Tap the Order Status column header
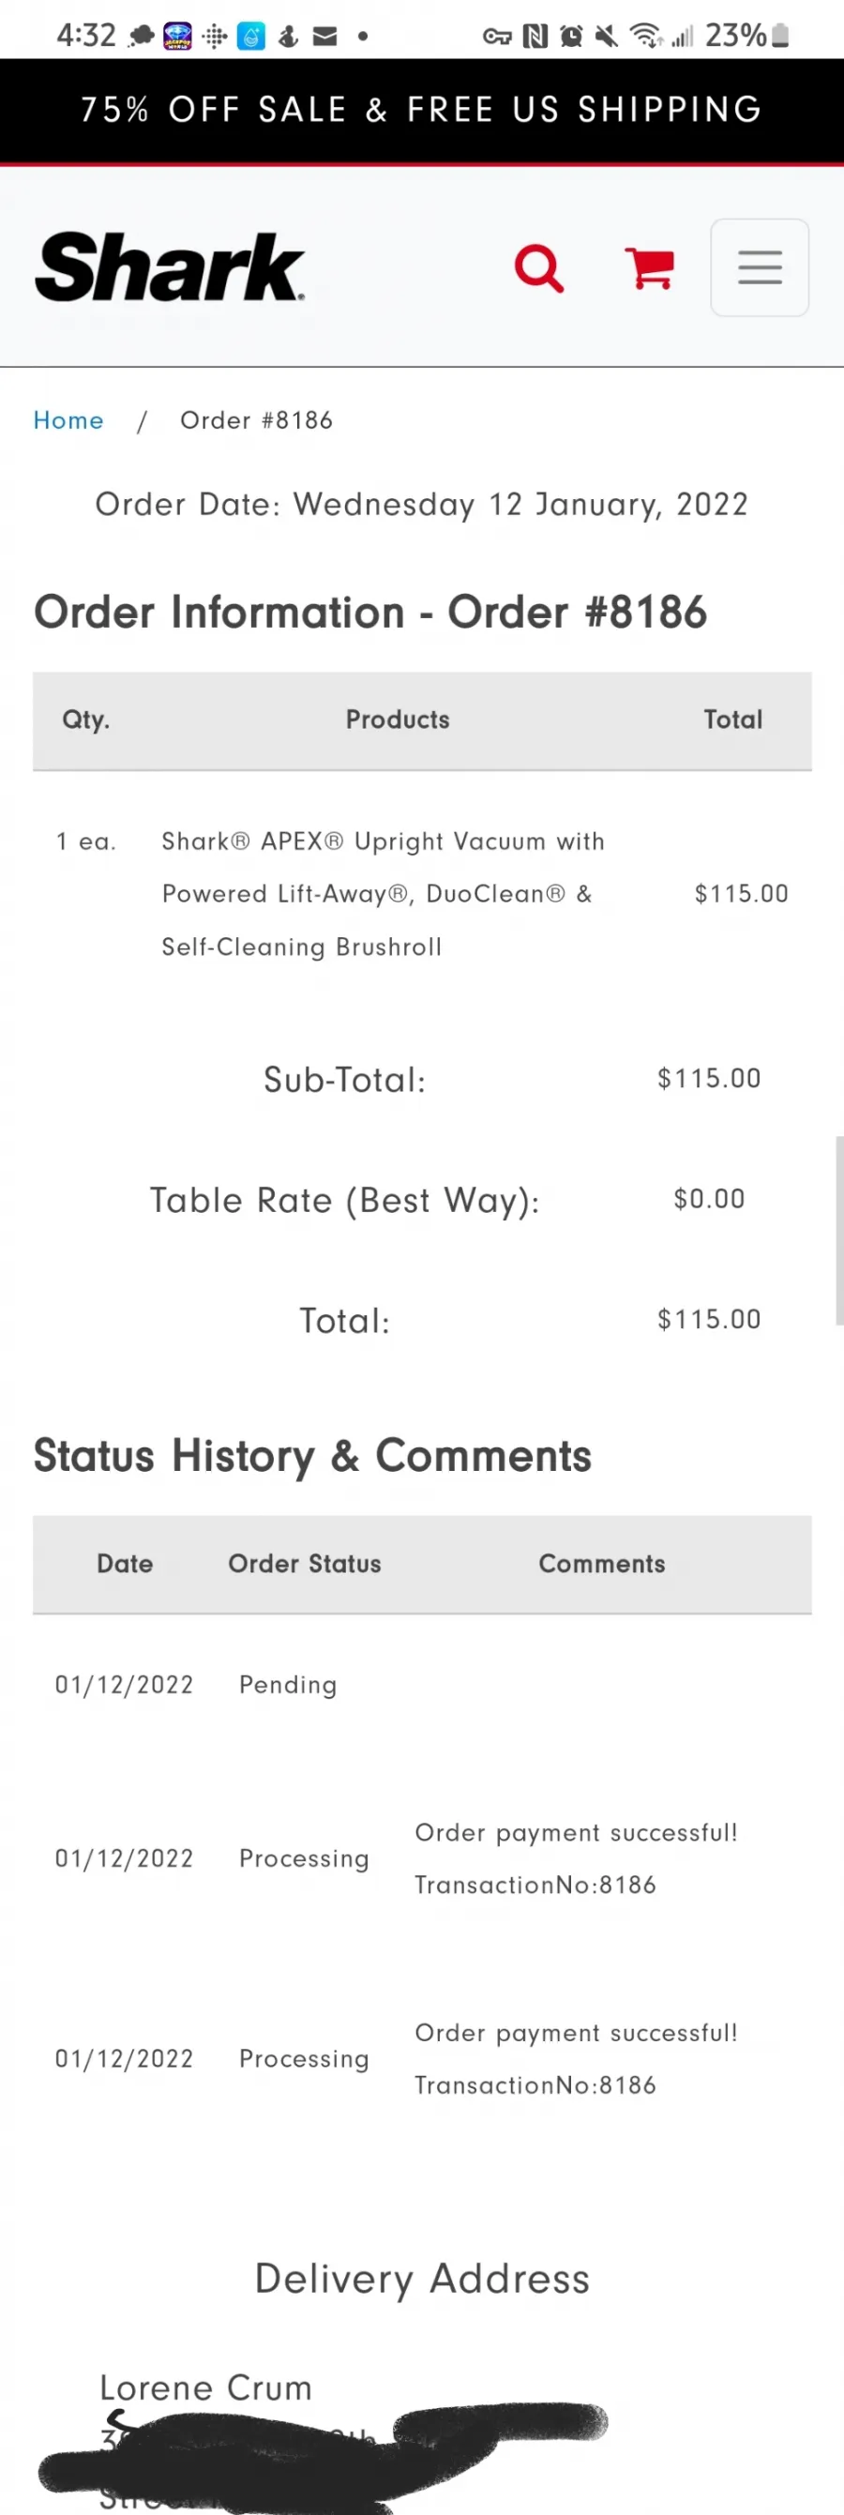Viewport: 844px width, 2515px height. [305, 1563]
